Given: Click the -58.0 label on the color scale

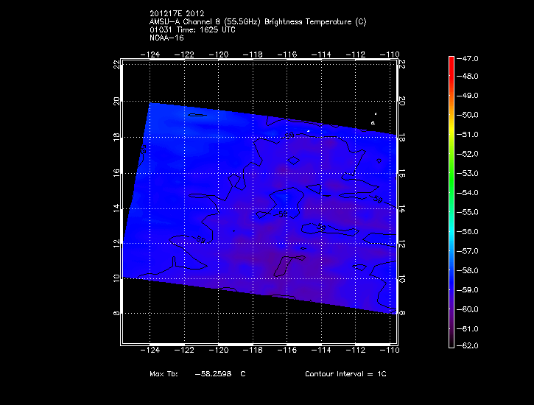Looking at the screenshot, I should [x=471, y=270].
